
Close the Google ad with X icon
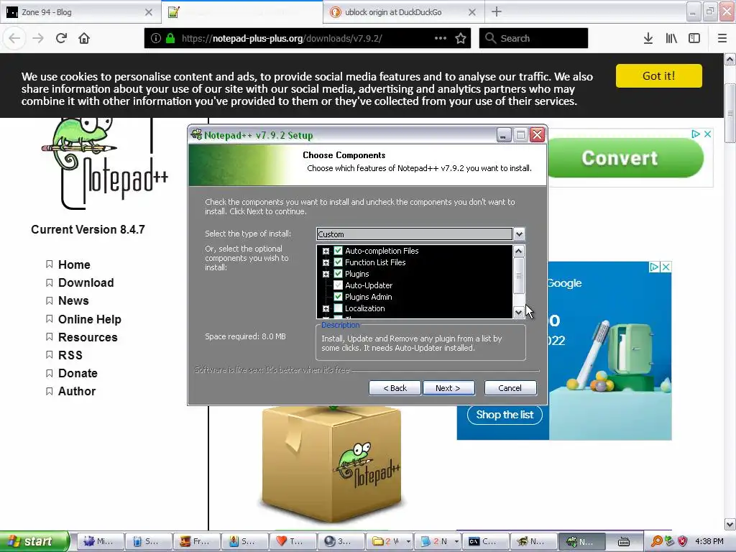(x=666, y=267)
